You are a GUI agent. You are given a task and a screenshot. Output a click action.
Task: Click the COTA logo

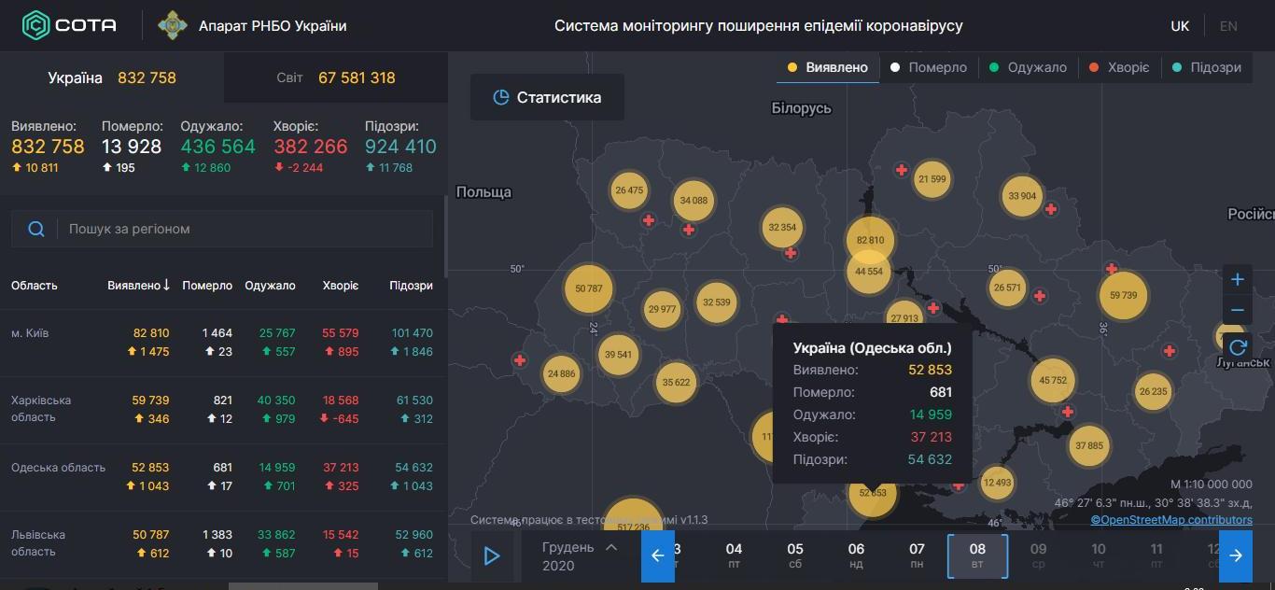(70, 25)
